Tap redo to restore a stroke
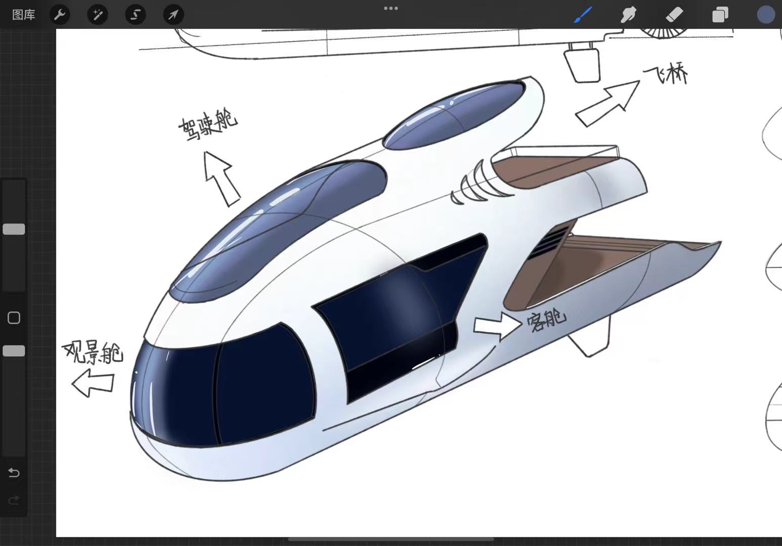Image resolution: width=782 pixels, height=546 pixels. click(14, 500)
